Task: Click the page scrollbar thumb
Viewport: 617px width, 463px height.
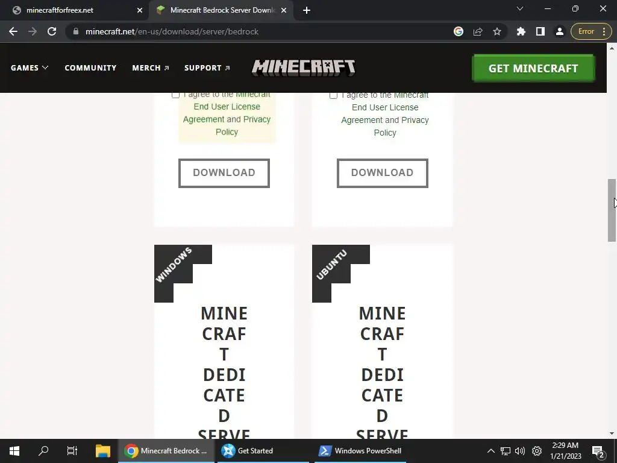Action: coord(612,210)
